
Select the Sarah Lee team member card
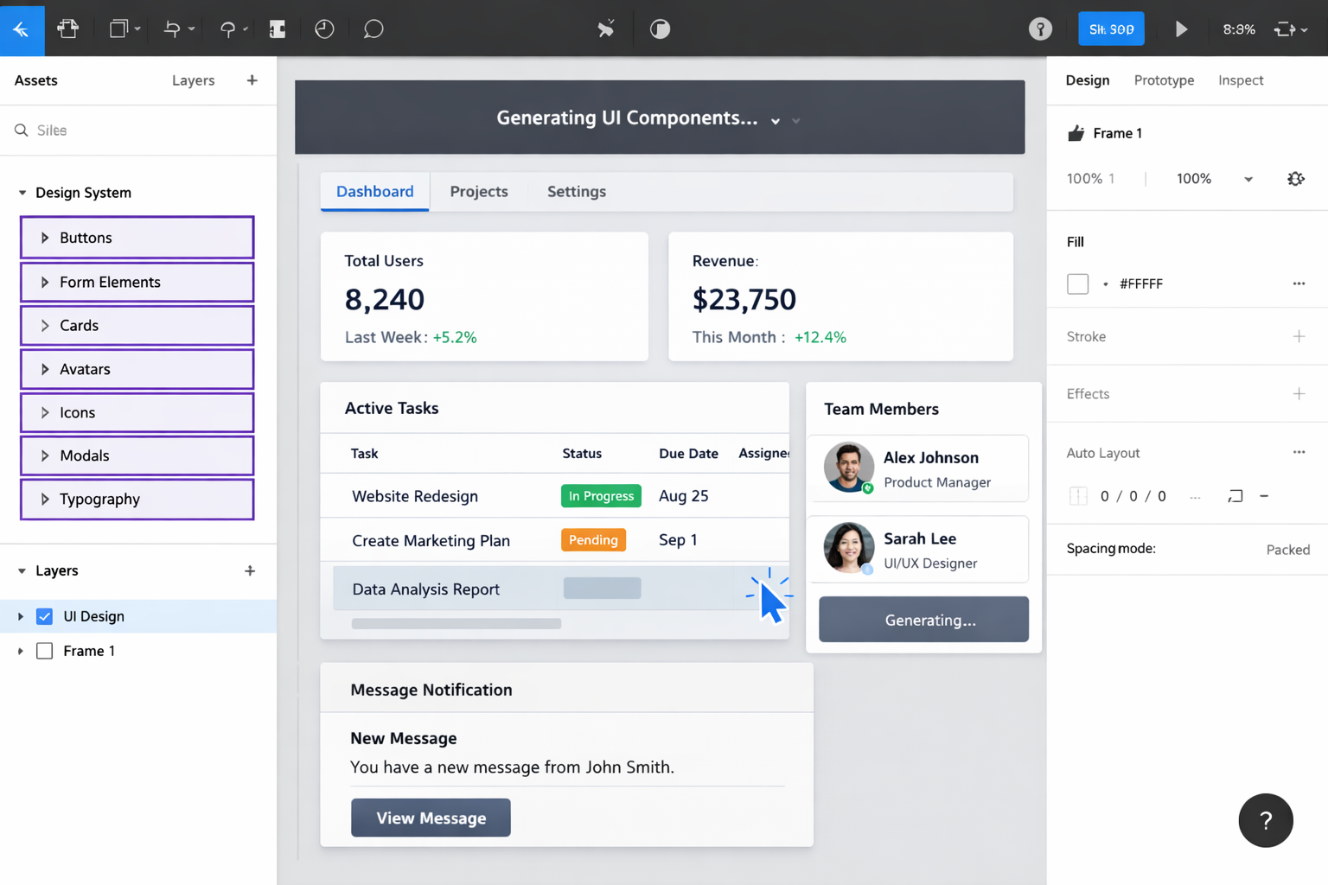(x=918, y=550)
